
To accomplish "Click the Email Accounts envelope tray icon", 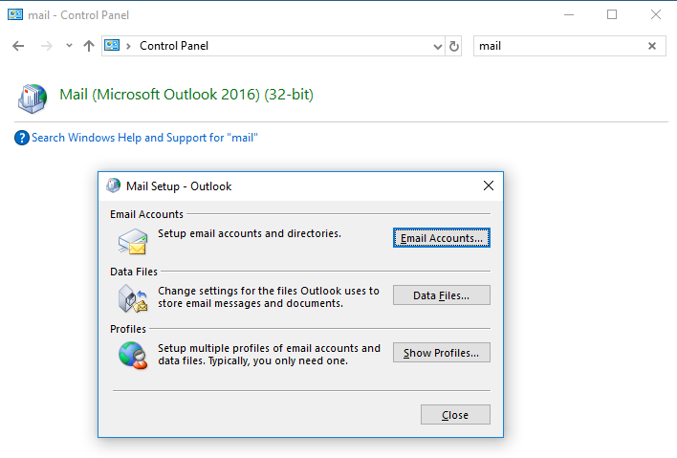I will 133,241.
